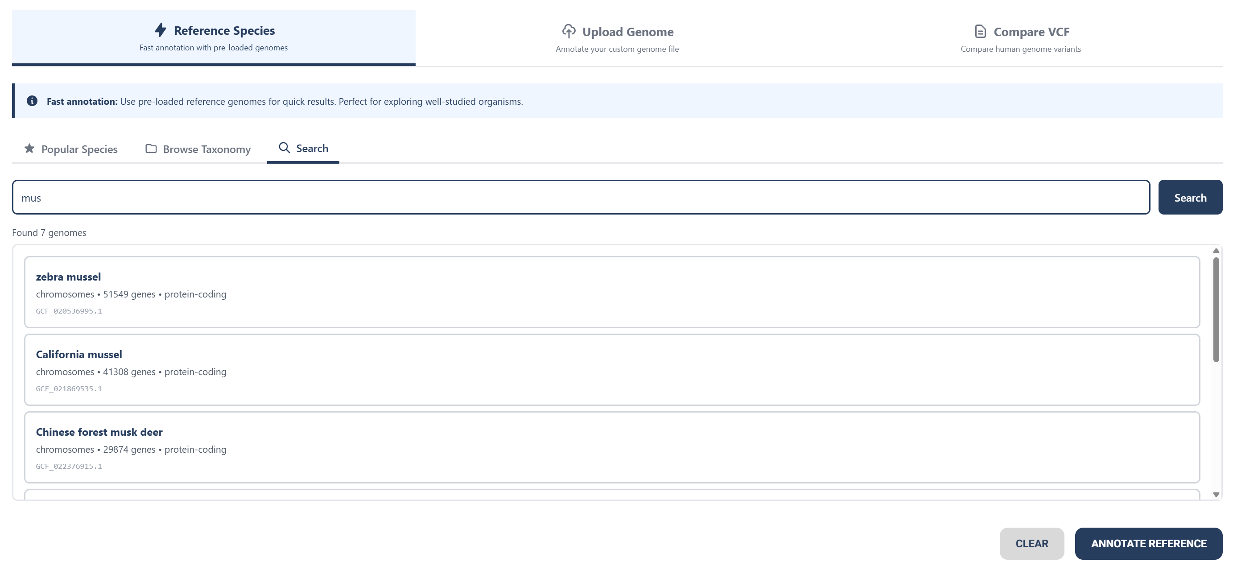
Task: Click the info icon in the Fast annotation banner
Action: 32,101
